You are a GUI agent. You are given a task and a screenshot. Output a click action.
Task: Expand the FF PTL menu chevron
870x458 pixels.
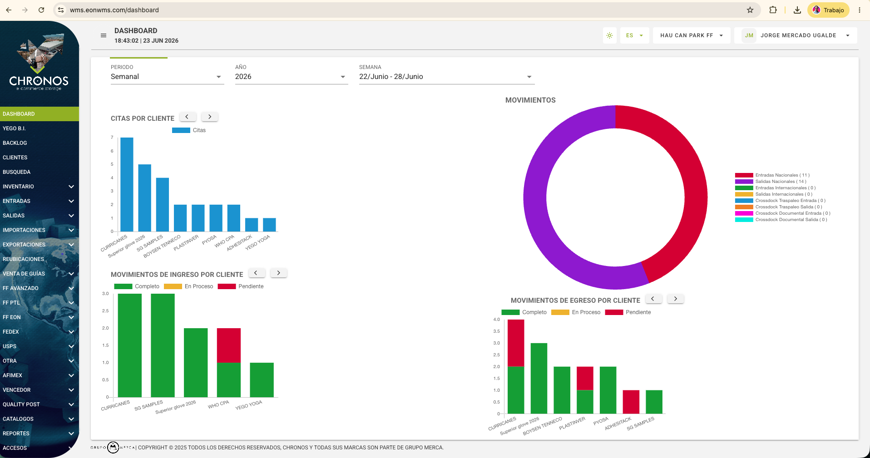[x=71, y=303]
